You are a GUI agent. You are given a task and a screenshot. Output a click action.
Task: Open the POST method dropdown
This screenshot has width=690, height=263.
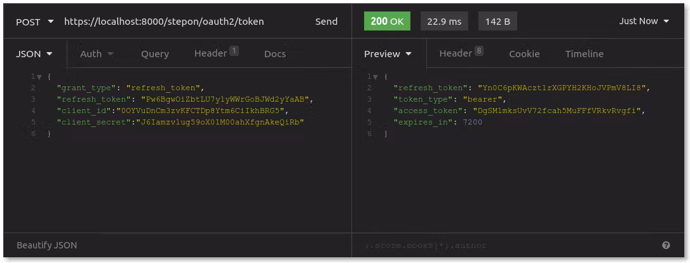tap(34, 22)
